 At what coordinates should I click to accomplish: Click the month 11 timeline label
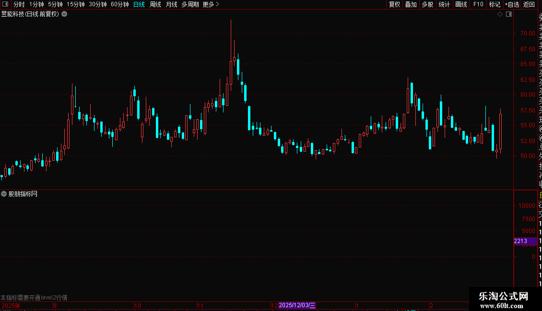pos(200,305)
